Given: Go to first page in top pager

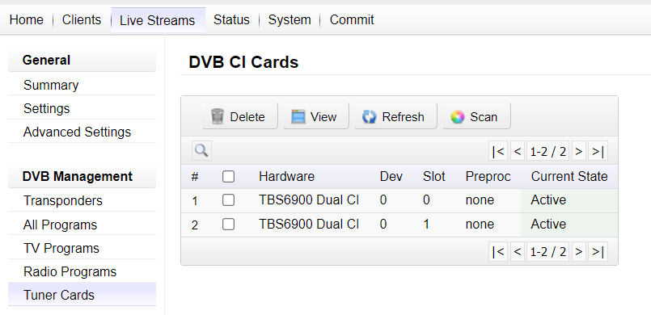Looking at the screenshot, I should [x=498, y=152].
